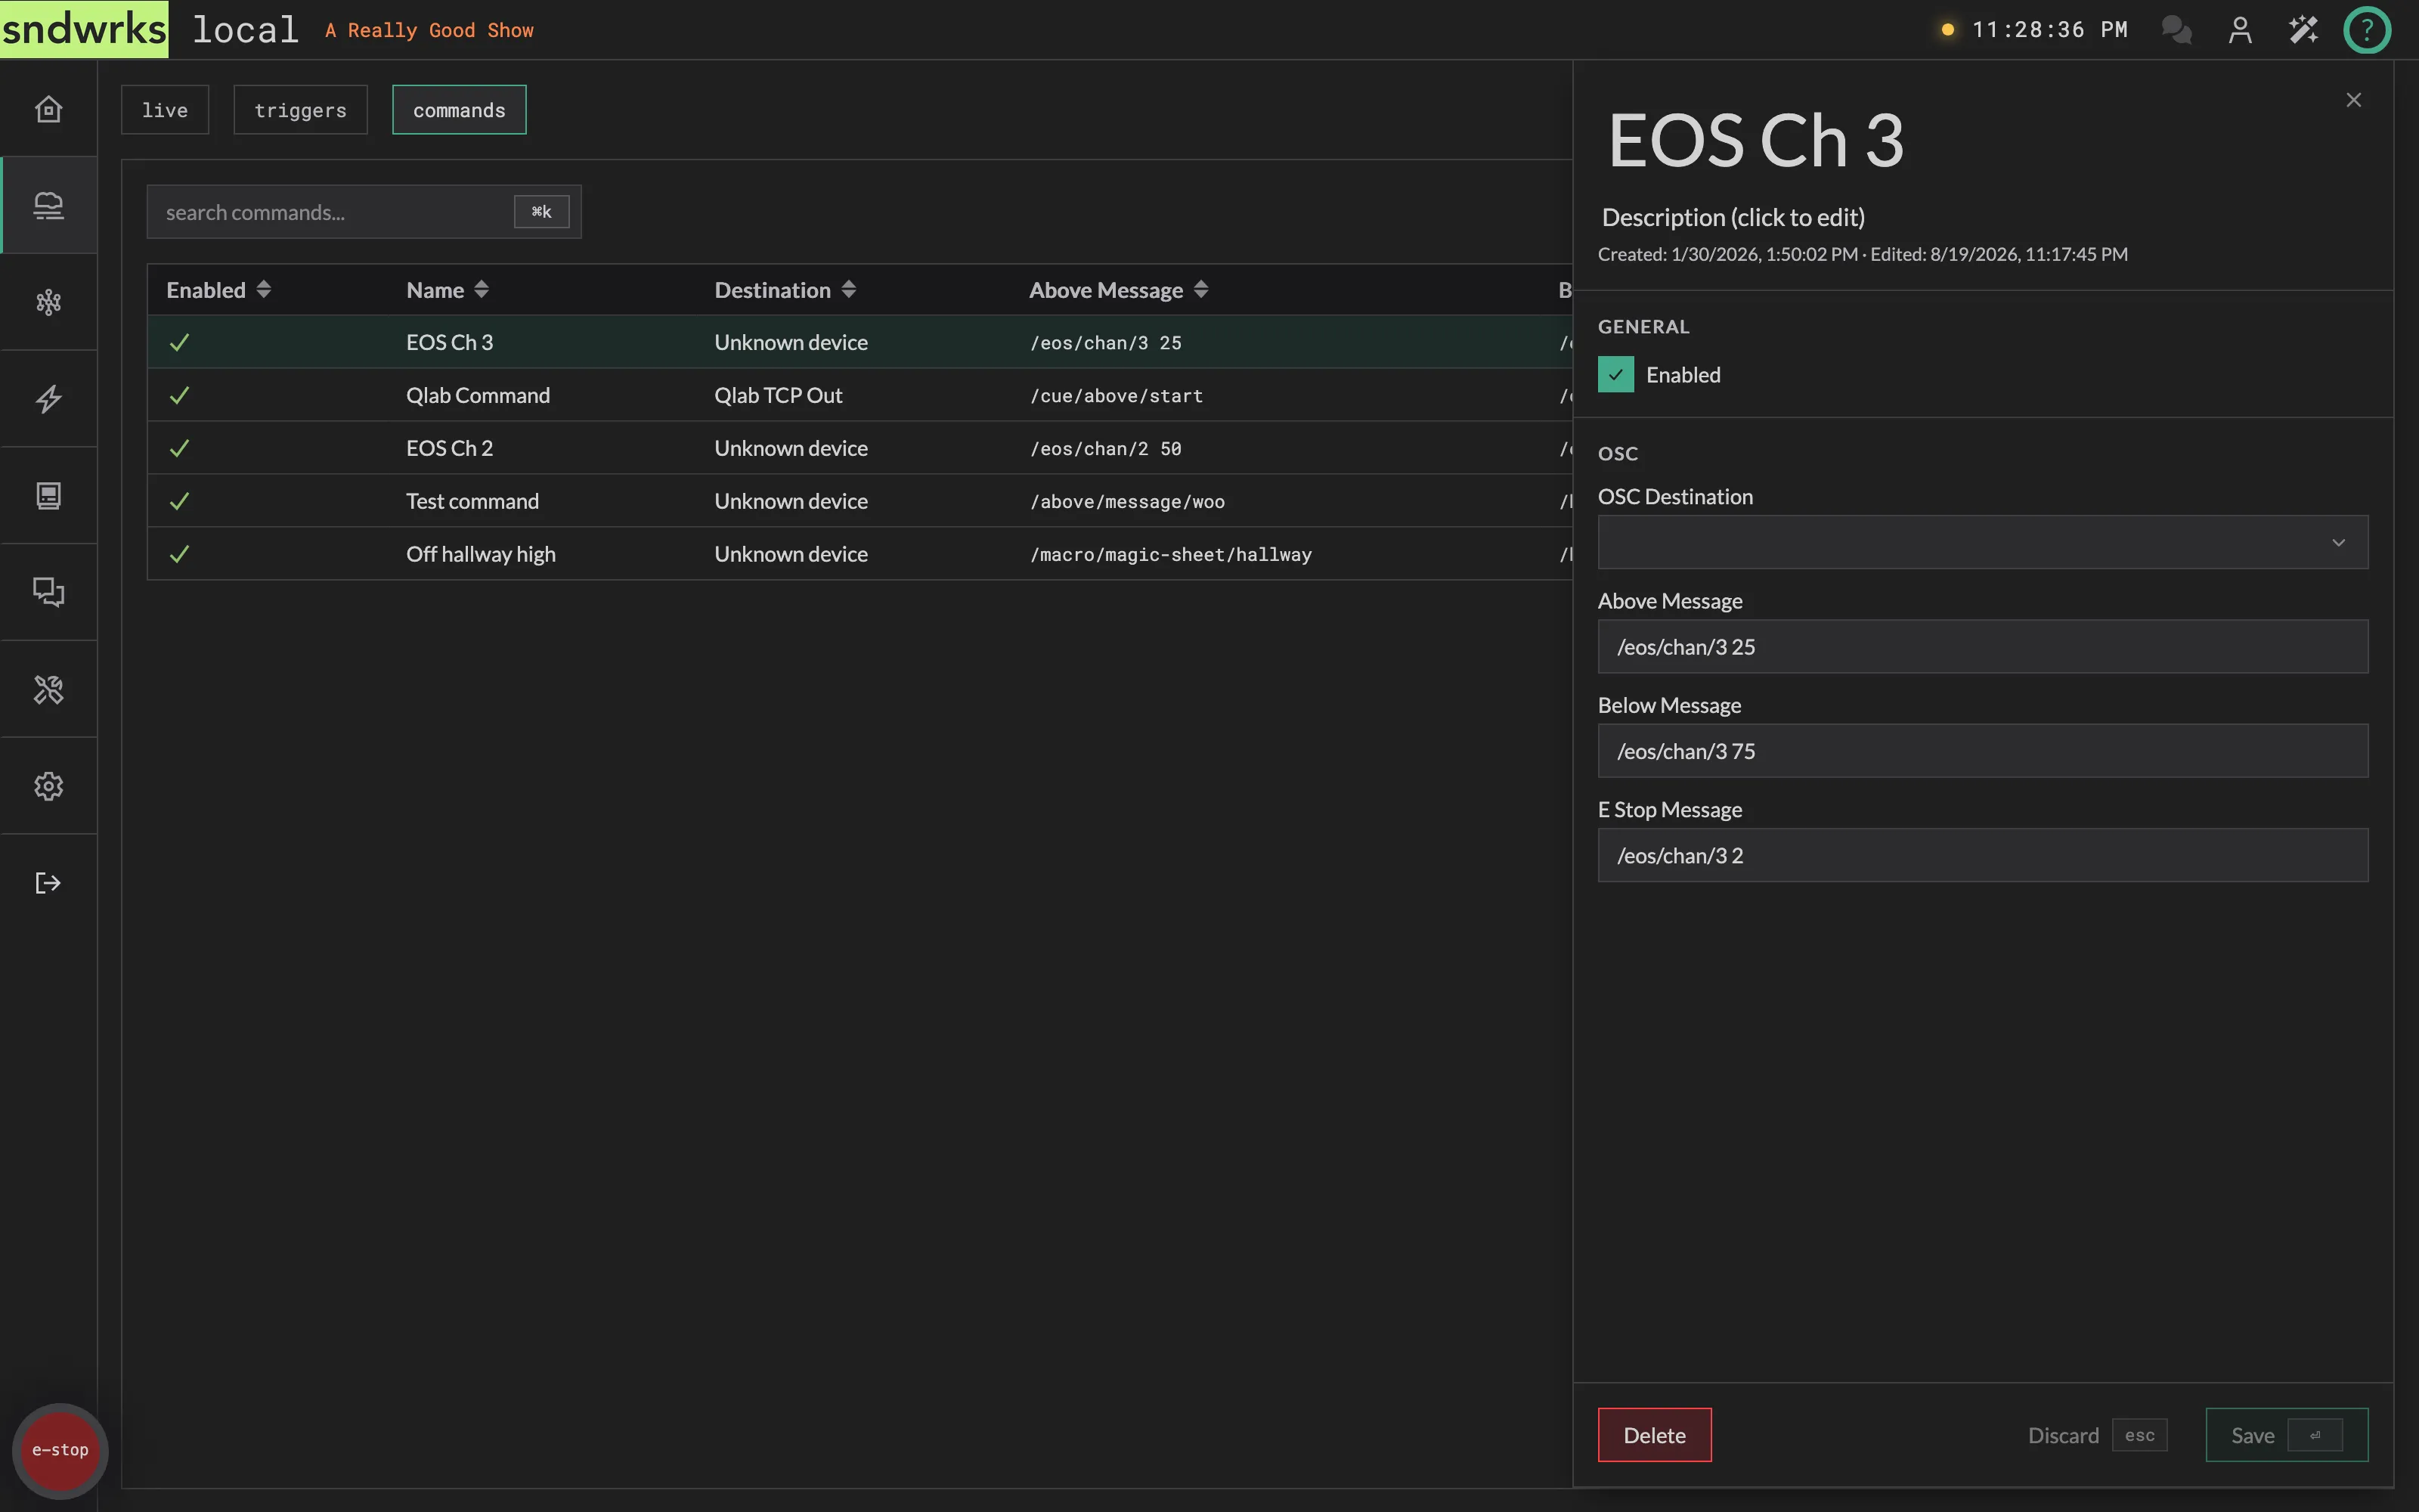The image size is (2419, 1512).
Task: Open the monitor display sidebar icon
Action: point(48,496)
